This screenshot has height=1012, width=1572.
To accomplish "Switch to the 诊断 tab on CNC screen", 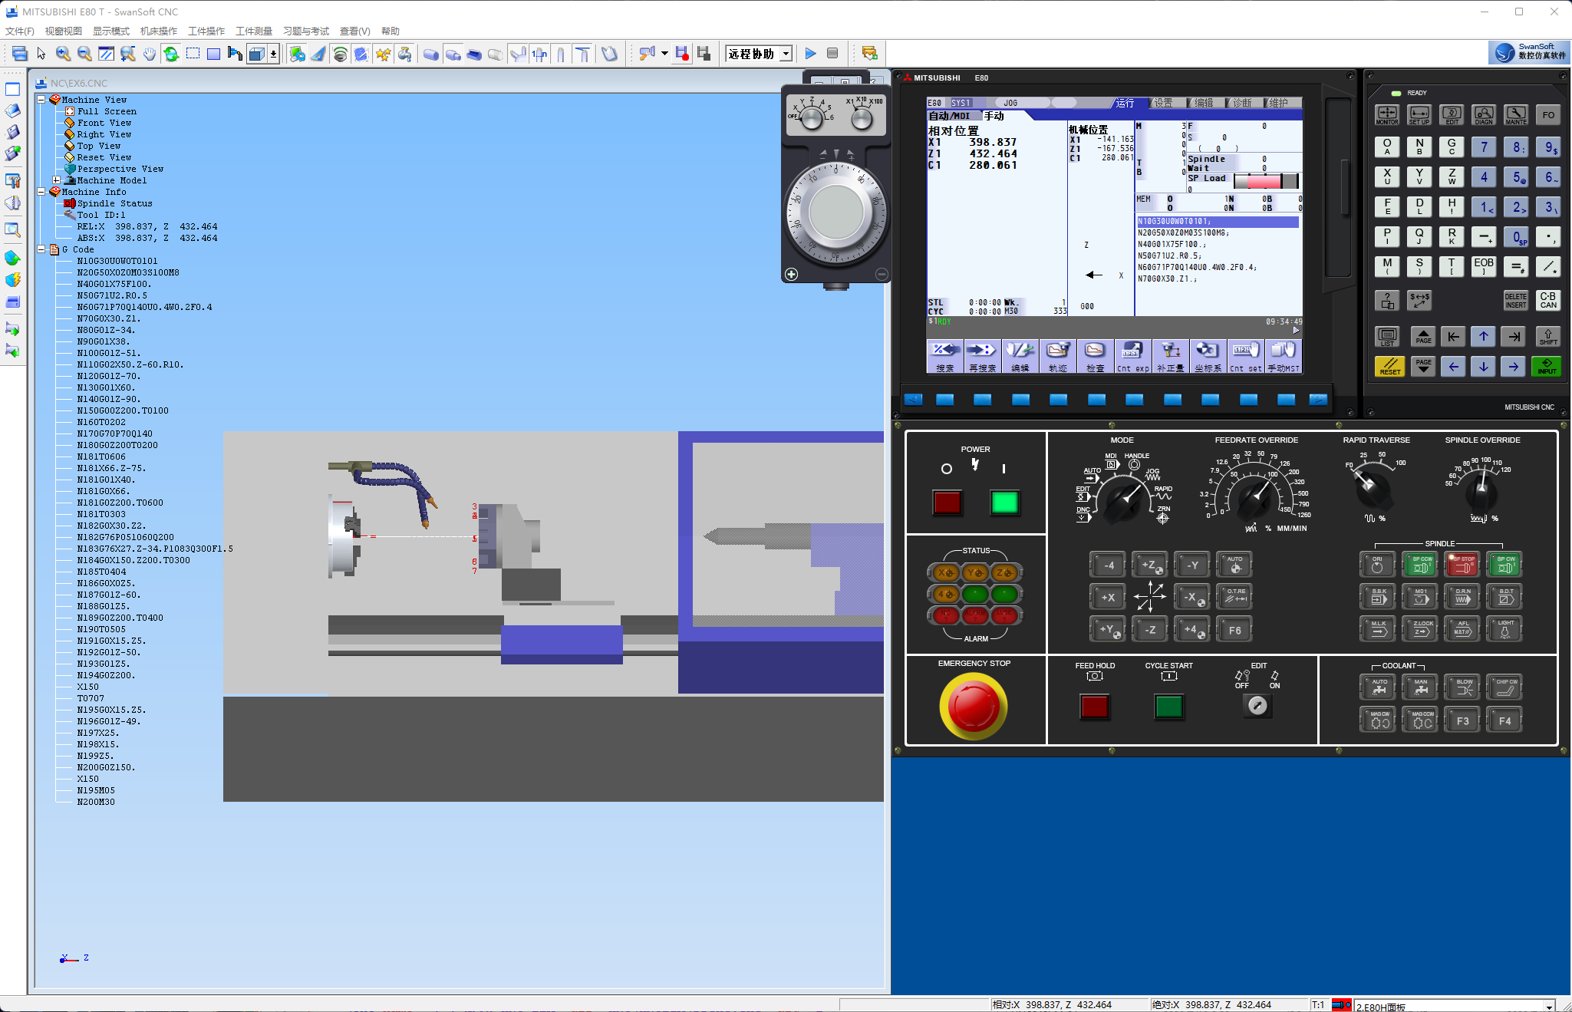I will coord(1241,103).
